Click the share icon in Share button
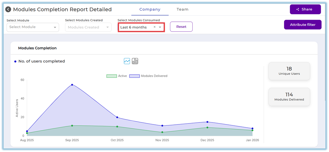The width and height of the screenshot is (329, 152). (298, 10)
